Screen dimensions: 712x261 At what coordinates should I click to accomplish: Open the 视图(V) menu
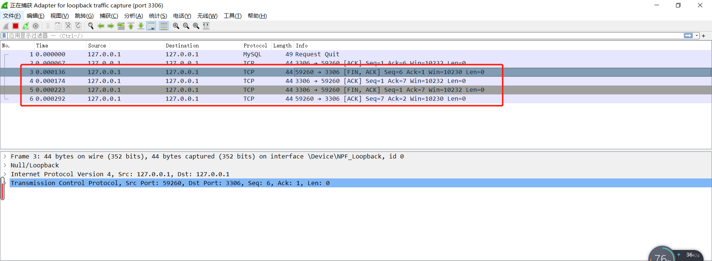[60, 16]
